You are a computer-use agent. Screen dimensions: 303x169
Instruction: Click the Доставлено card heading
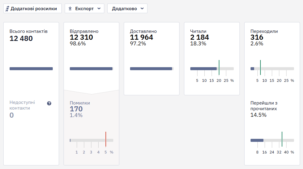143,31
